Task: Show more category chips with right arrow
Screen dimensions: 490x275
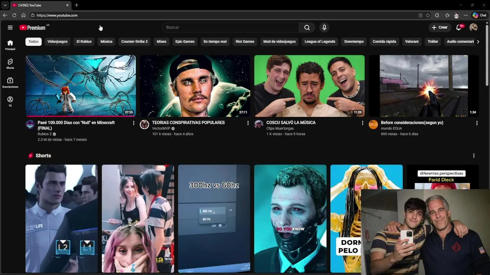Action: coord(478,42)
